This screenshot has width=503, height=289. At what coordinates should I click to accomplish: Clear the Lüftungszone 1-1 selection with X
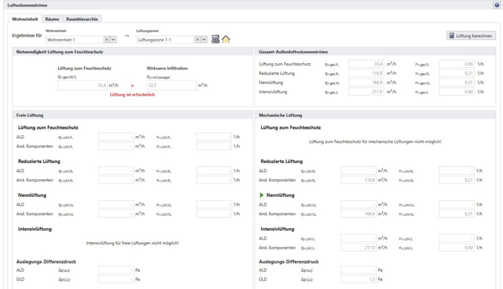tap(197, 40)
